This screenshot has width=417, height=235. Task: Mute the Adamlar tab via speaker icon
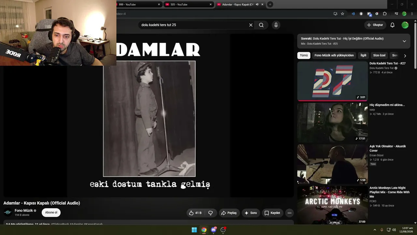pyautogui.click(x=257, y=4)
